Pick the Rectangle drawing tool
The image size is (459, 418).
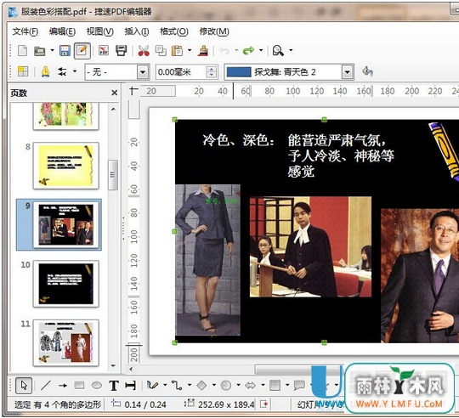pos(79,385)
